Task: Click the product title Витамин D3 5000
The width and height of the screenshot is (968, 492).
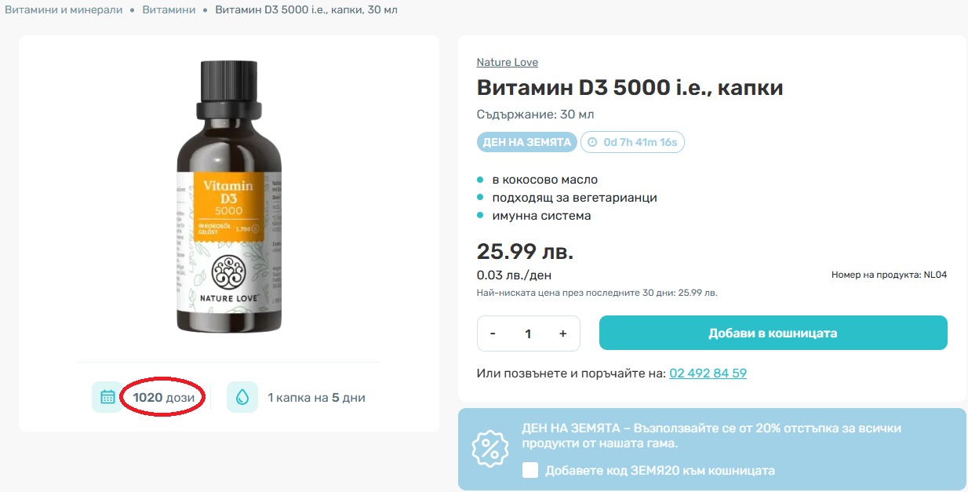Action: point(629,87)
